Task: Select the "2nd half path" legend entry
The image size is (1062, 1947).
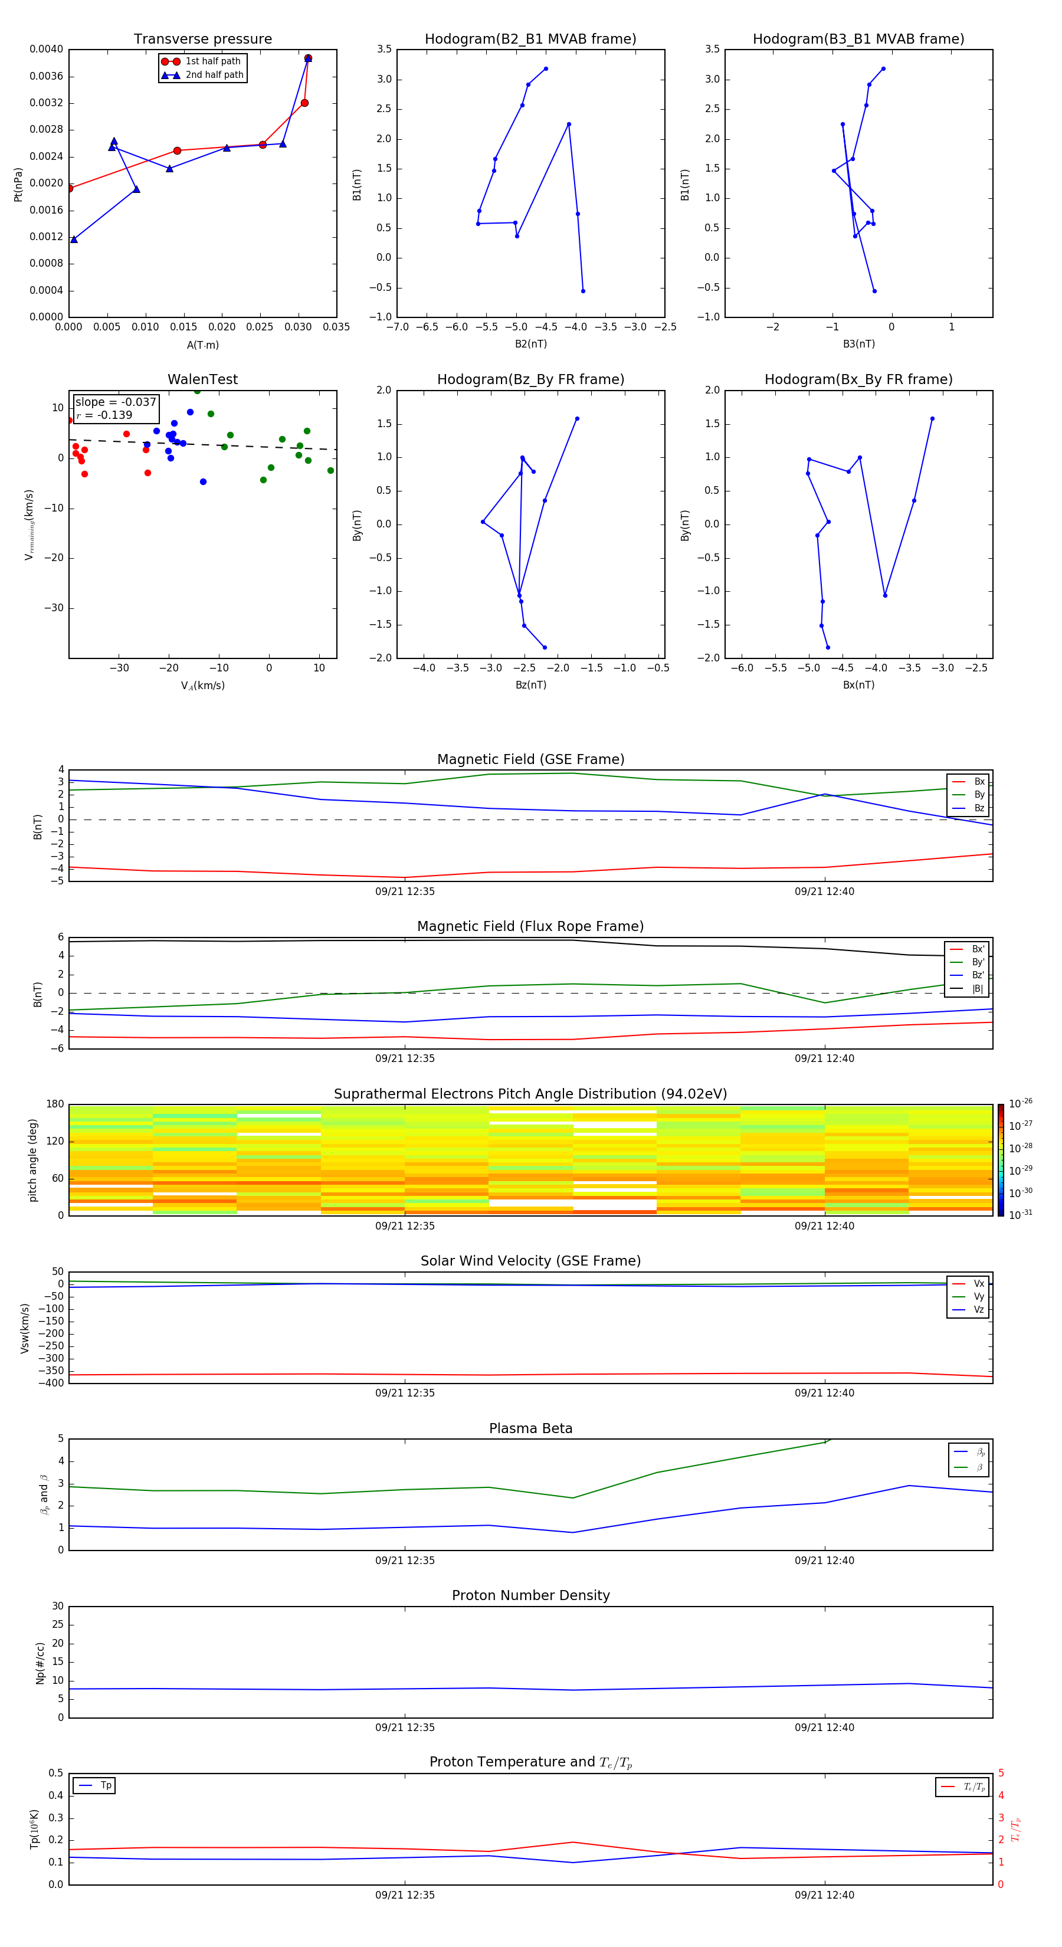Action: coord(202,75)
